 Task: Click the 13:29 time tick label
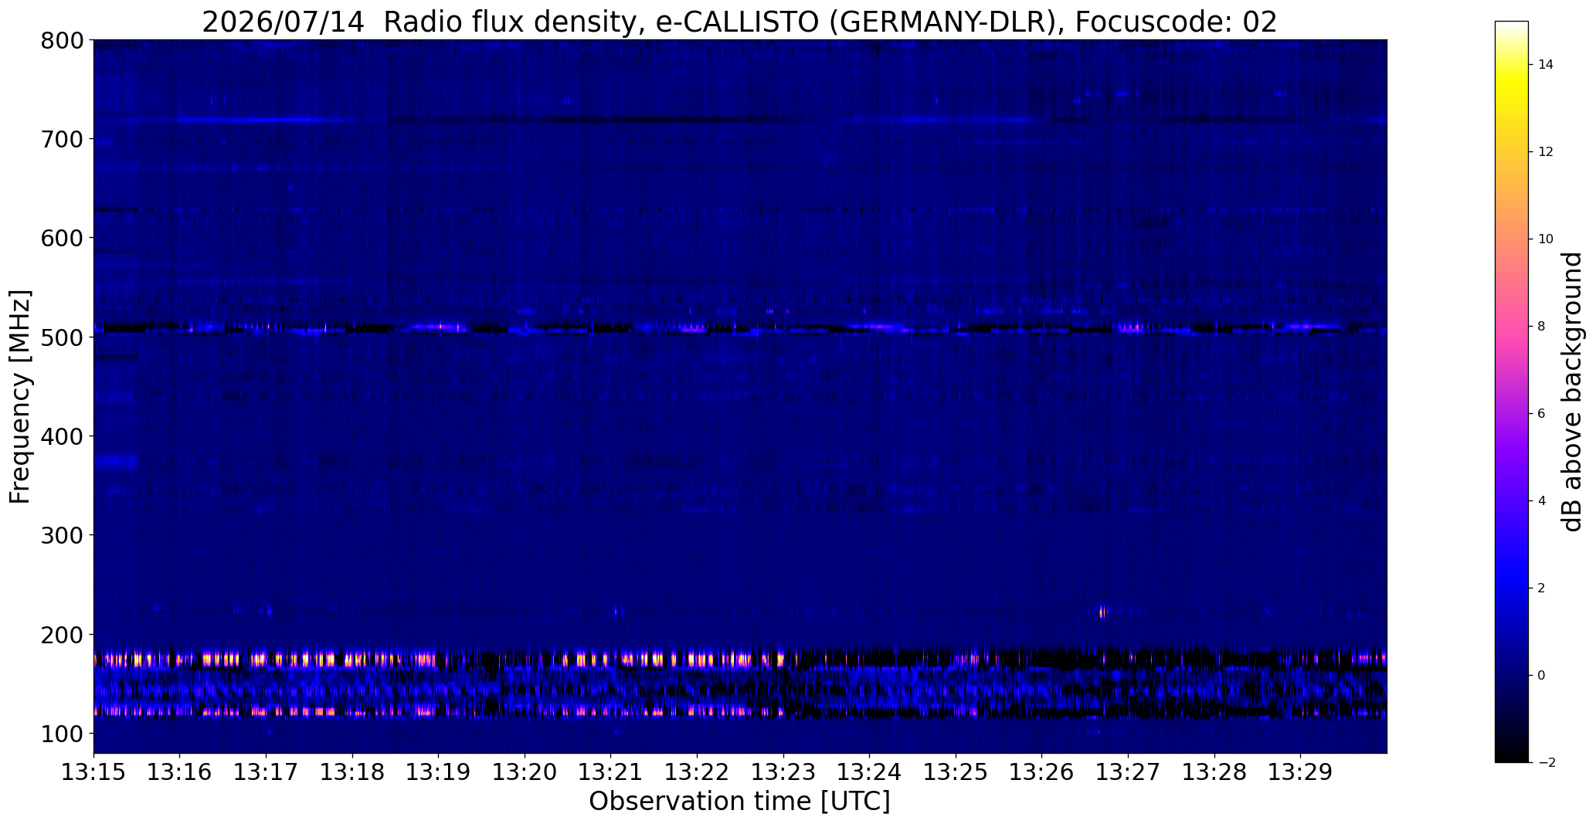click(1301, 772)
